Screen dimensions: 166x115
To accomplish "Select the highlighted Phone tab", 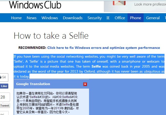I will click(x=136, y=18).
